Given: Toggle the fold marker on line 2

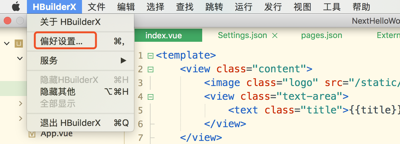Looking at the screenshot, I should pos(150,69).
